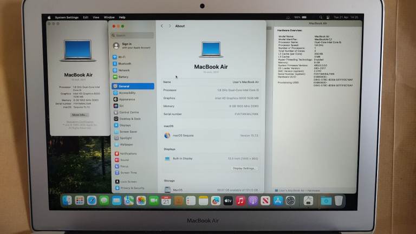The width and height of the screenshot is (416, 234).
Task: Click Sign in with your Apple Account
Action: 132,45
